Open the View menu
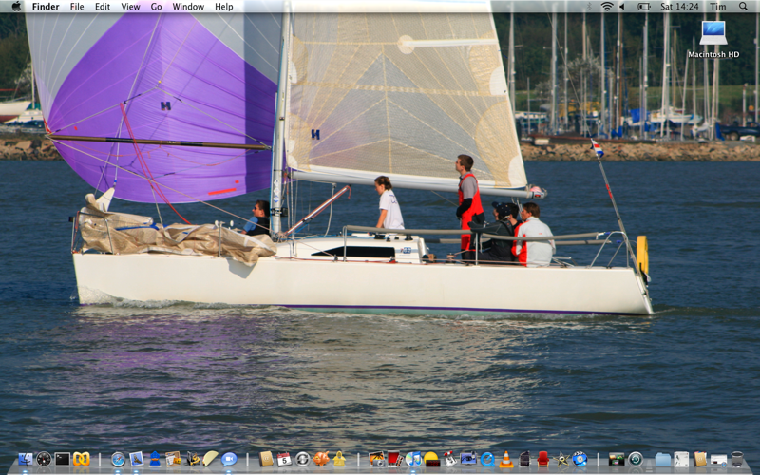 click(x=130, y=7)
